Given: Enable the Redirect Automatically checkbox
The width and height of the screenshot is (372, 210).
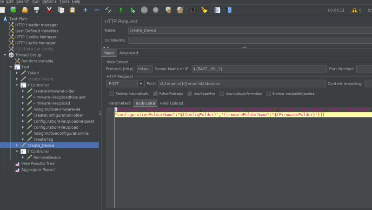Looking at the screenshot, I should [x=112, y=94].
